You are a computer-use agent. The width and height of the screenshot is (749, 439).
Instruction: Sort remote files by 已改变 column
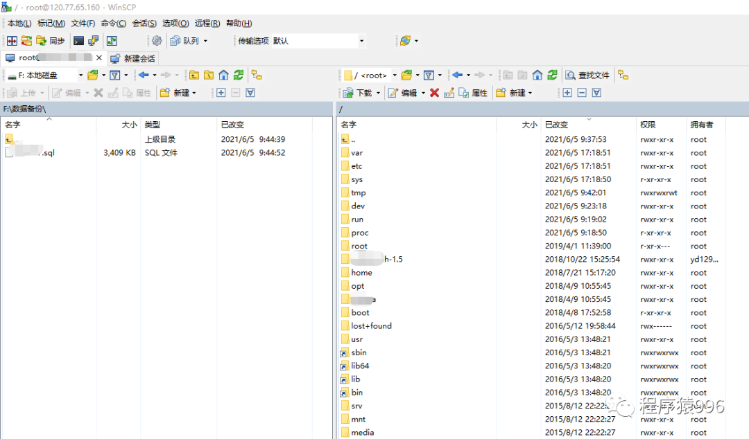(588, 125)
